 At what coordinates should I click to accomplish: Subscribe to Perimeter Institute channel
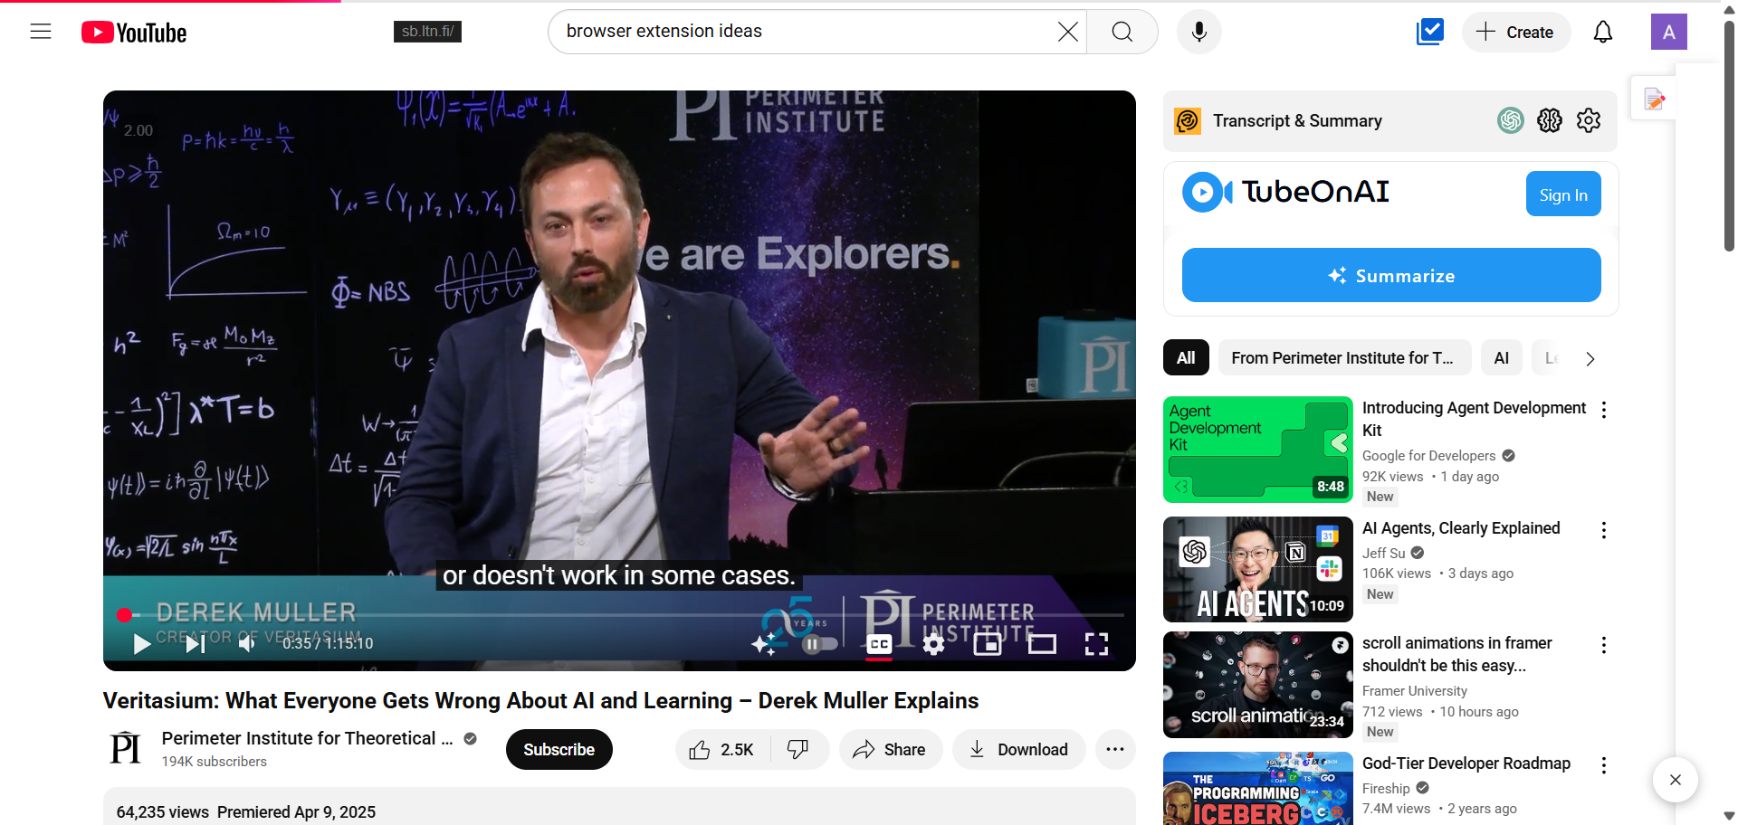tap(559, 750)
